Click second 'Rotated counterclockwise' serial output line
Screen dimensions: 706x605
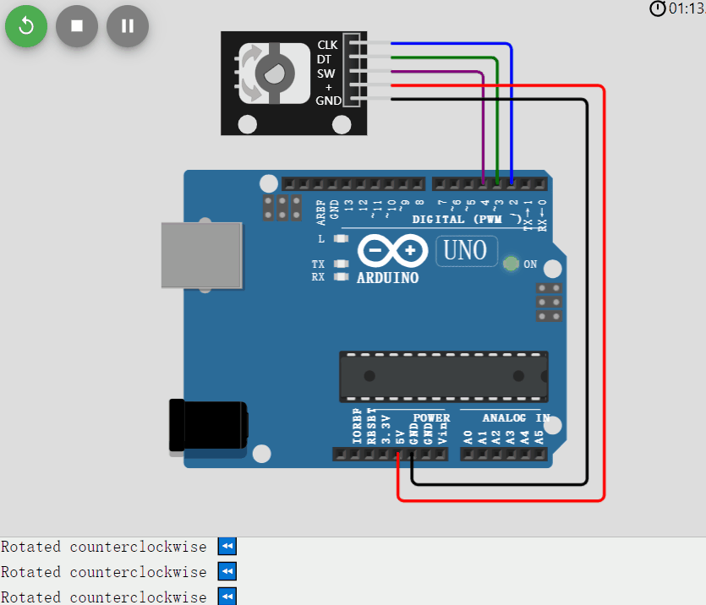103,572
